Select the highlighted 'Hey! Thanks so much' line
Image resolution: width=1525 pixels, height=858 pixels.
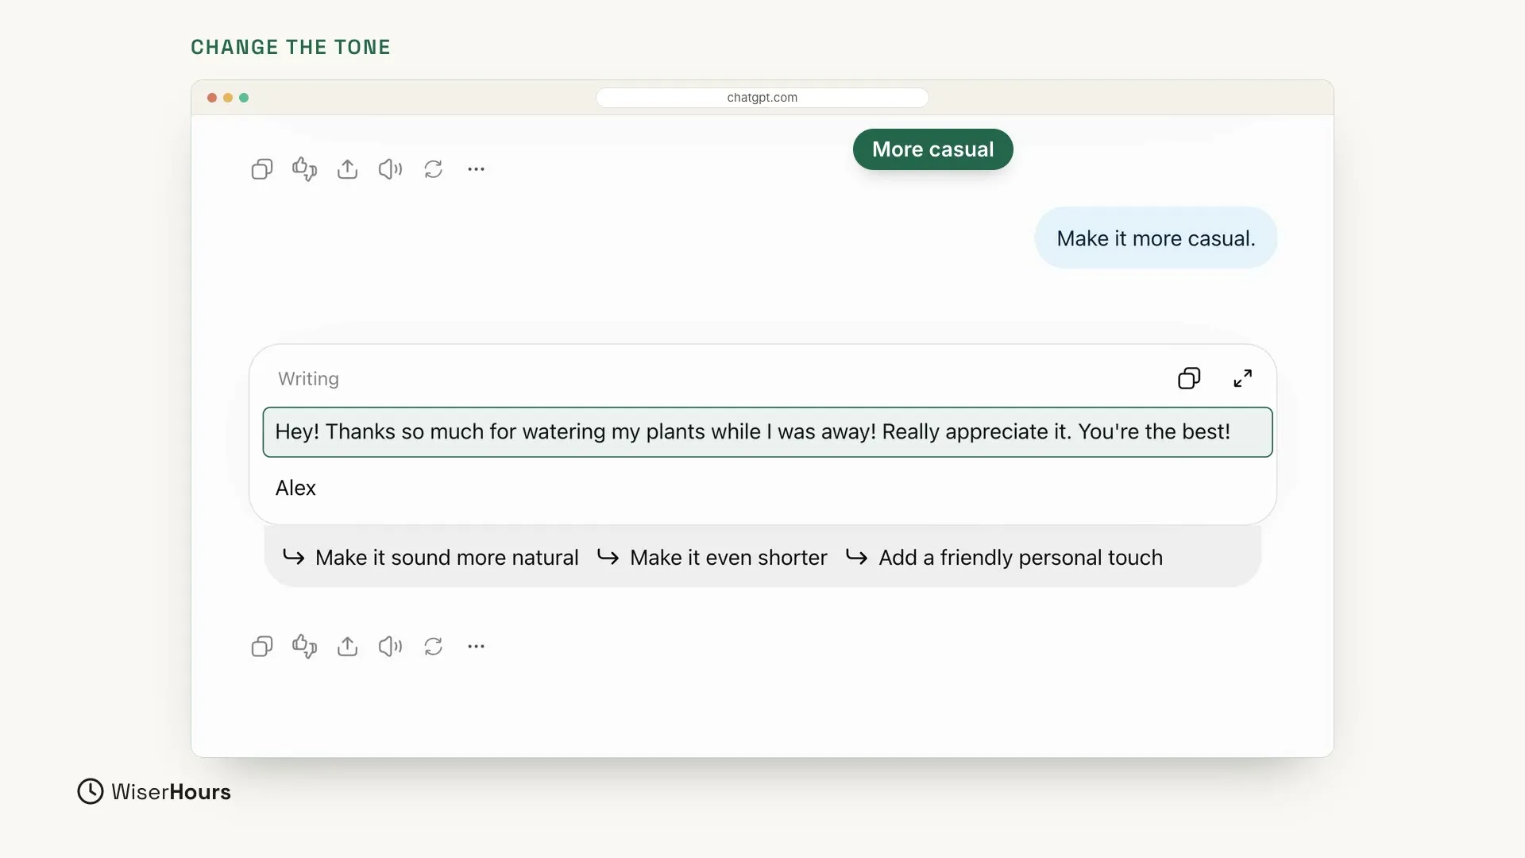767,432
